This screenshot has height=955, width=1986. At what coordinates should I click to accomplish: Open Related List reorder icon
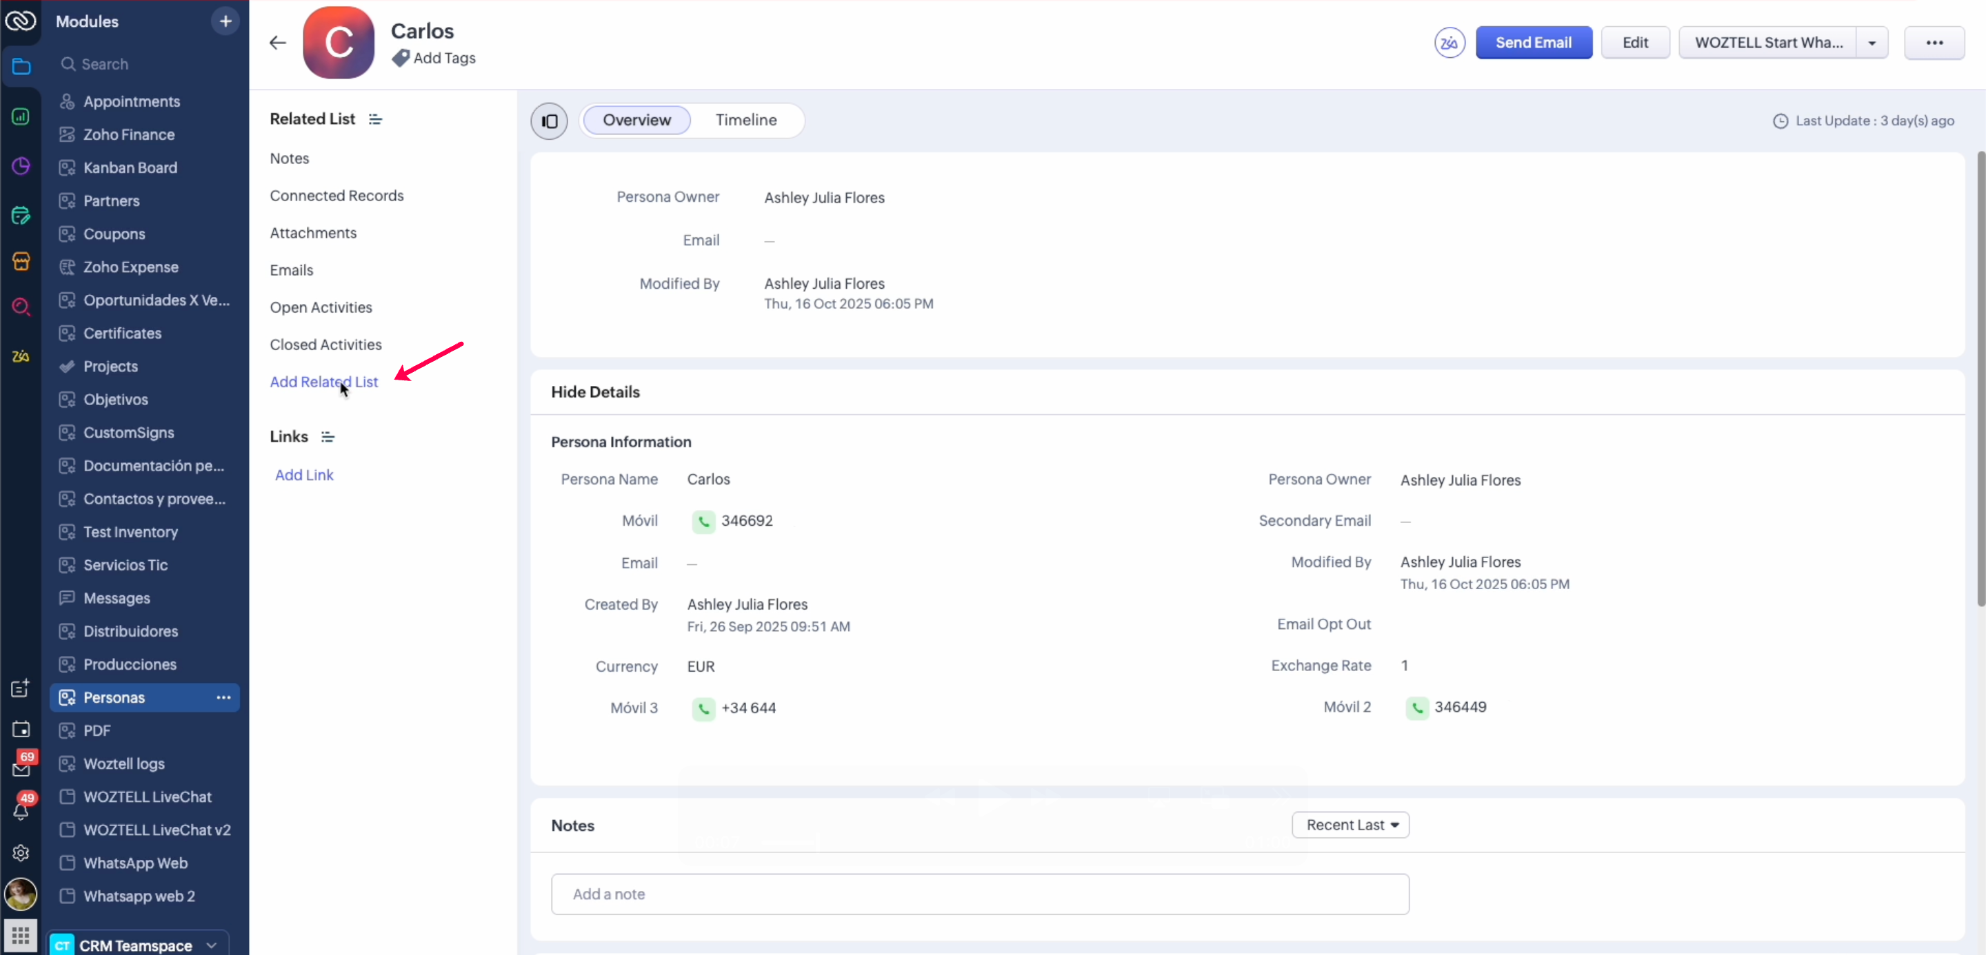[x=375, y=119]
